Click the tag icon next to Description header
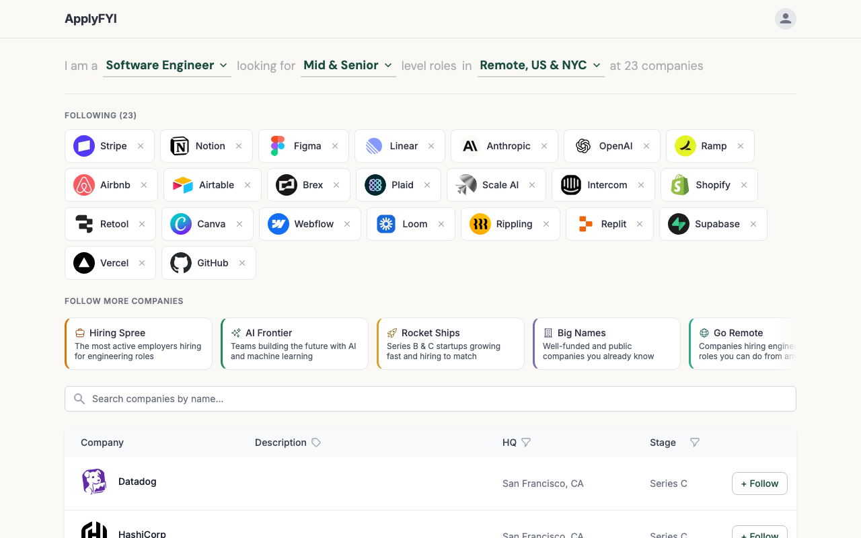The height and width of the screenshot is (538, 861). pyautogui.click(x=315, y=443)
